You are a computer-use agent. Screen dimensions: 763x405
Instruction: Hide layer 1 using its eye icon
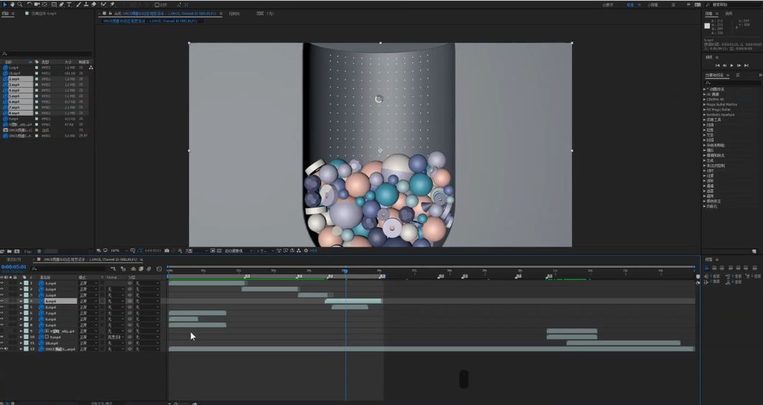(x=2, y=283)
